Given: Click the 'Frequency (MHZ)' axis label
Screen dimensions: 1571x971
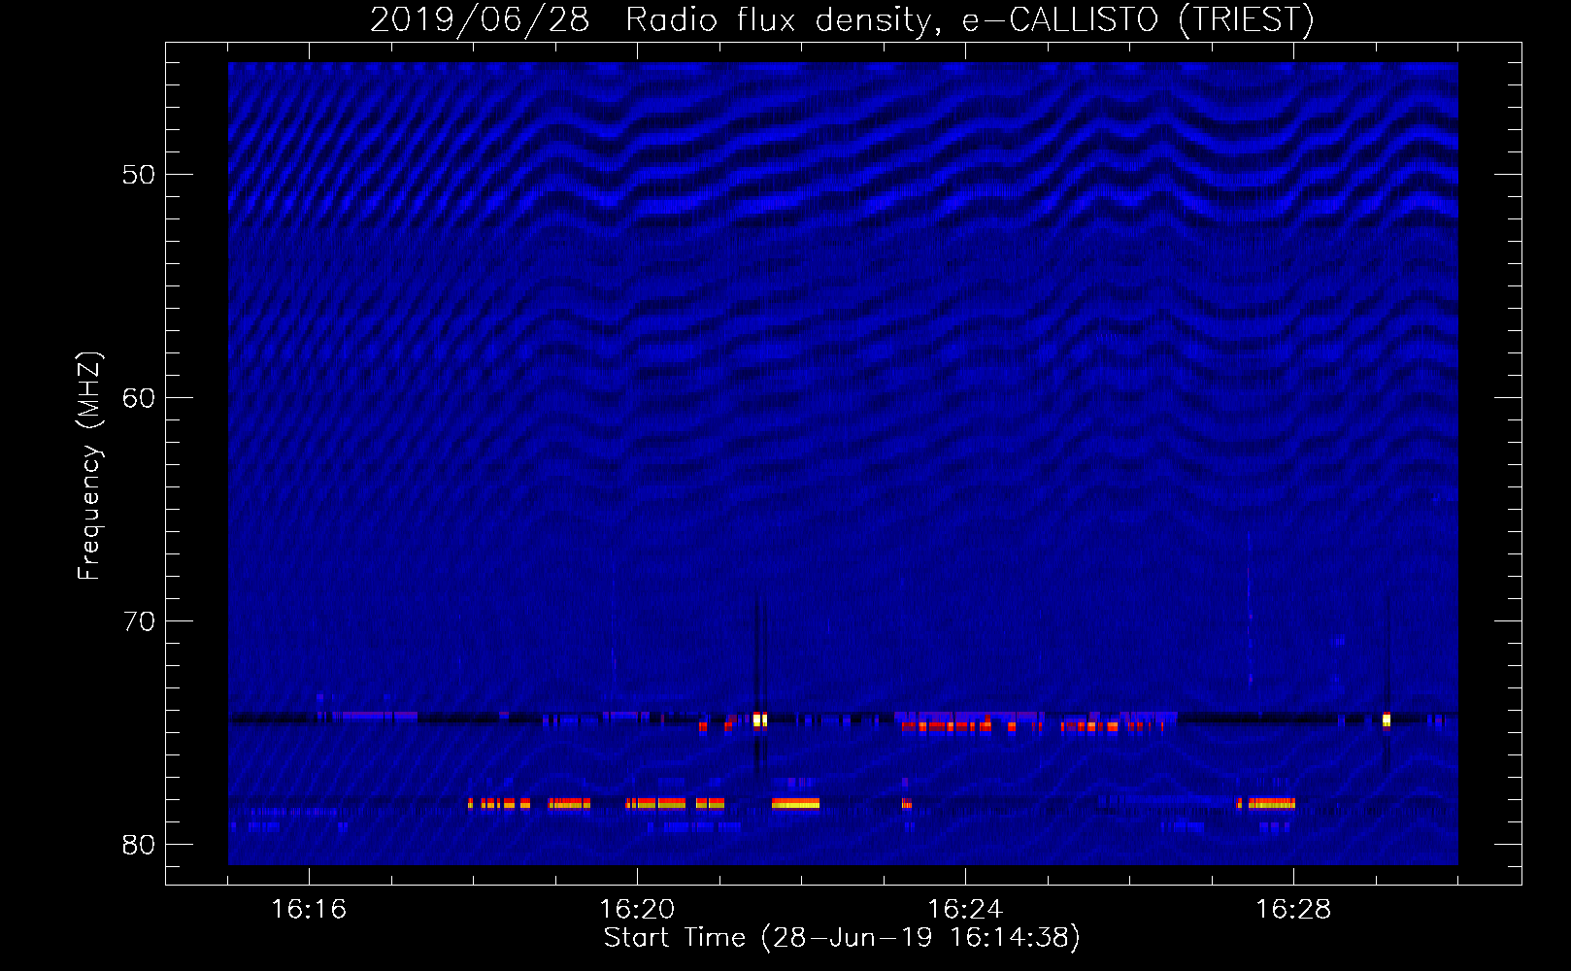Looking at the screenshot, I should point(89,466).
